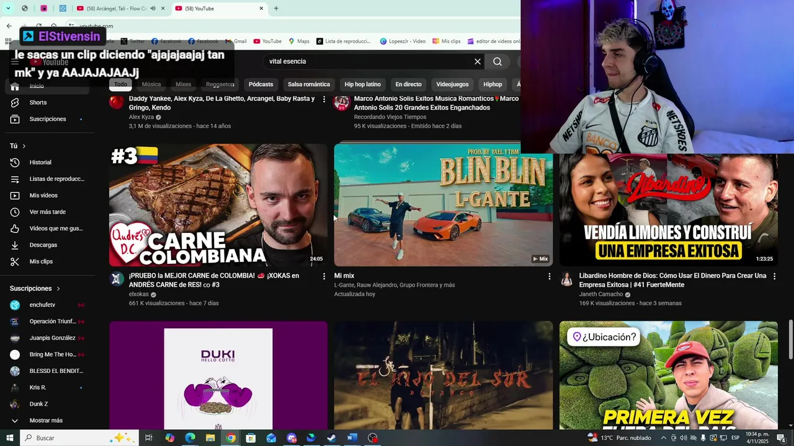794x446 pixels.
Task: Open Microsoft Store from the taskbar
Action: pyautogui.click(x=251, y=438)
